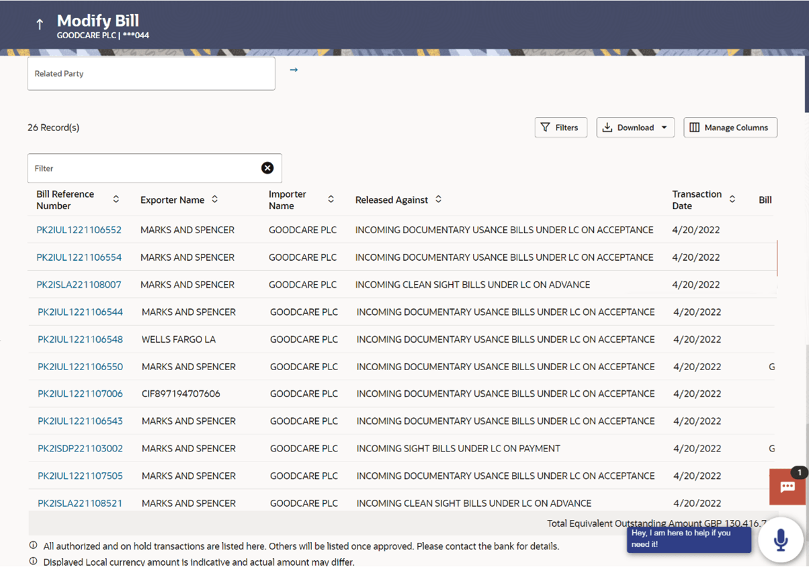Sort by Bill Reference Number column
The height and width of the screenshot is (567, 809).
pyautogui.click(x=116, y=200)
